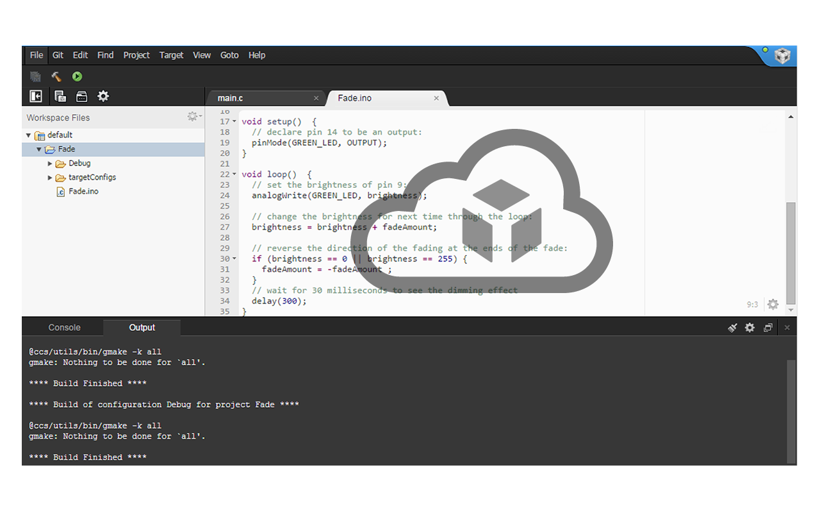Collapse the default workspace node
This screenshot has height=513, width=820.
point(28,135)
